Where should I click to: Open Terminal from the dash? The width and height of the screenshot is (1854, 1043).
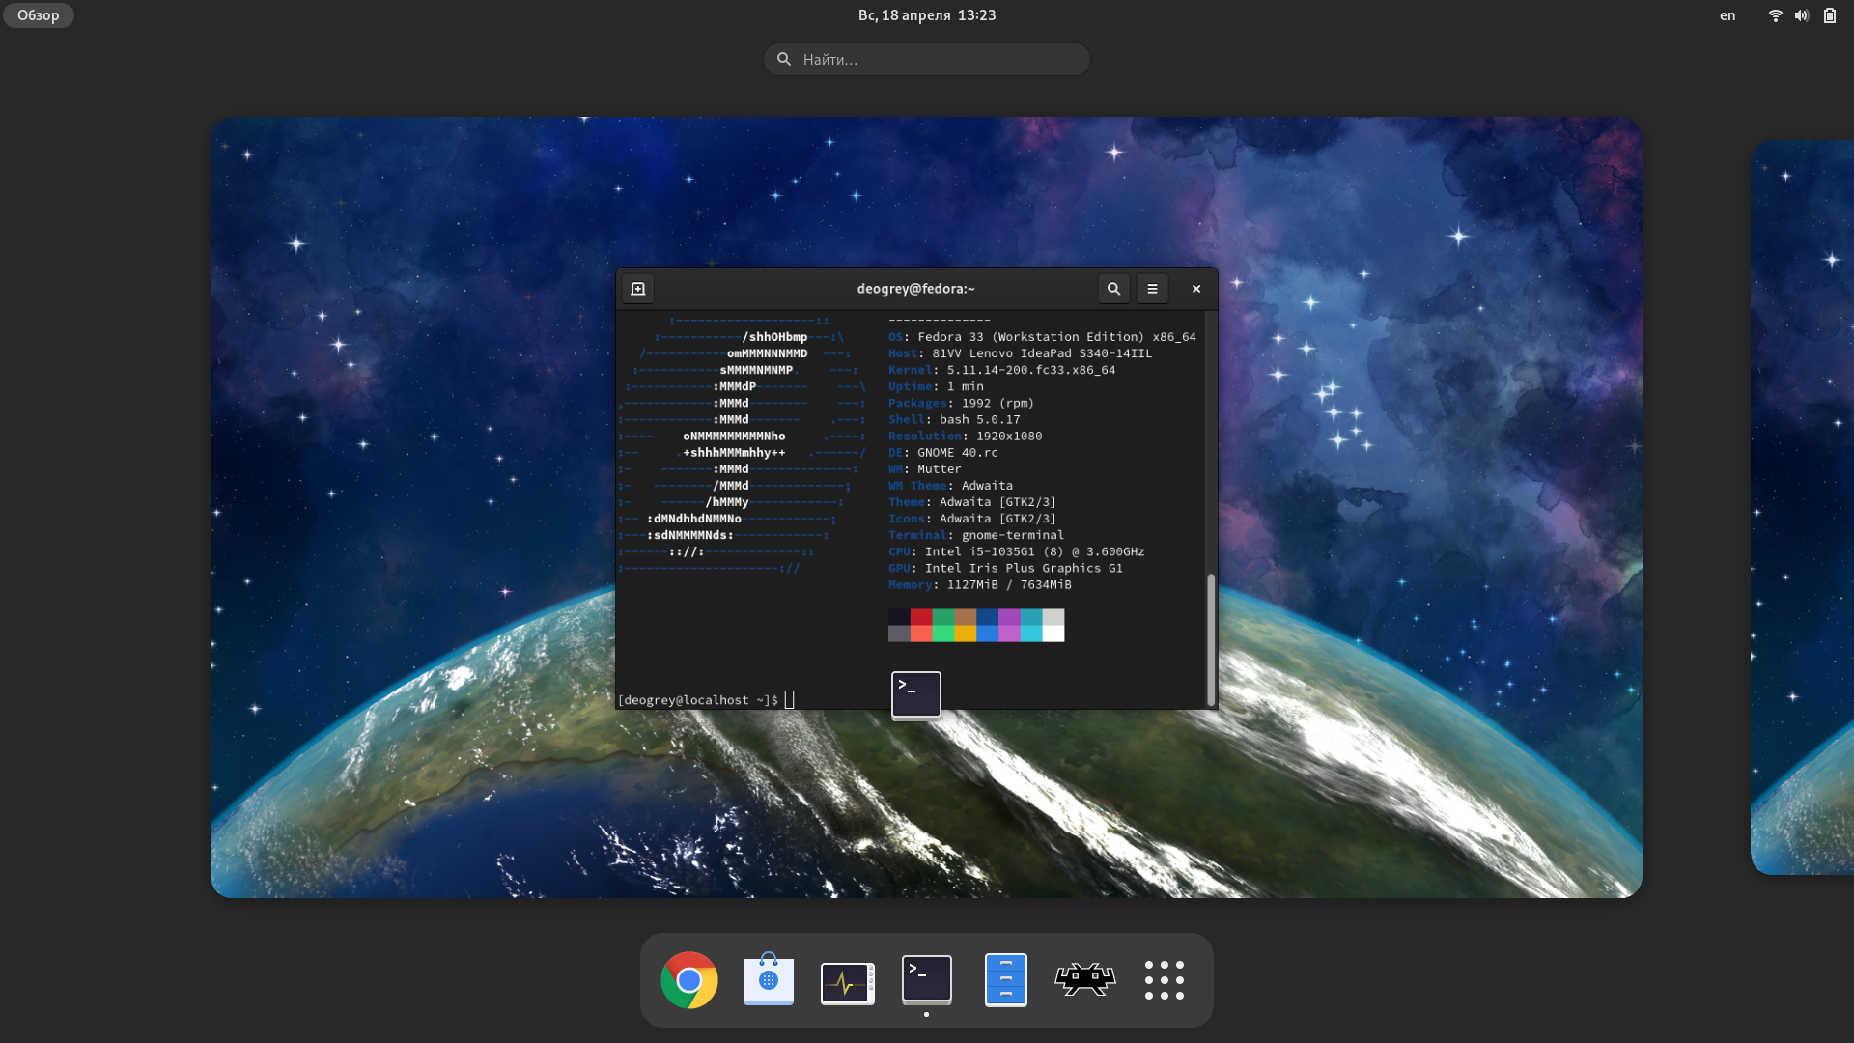927,980
